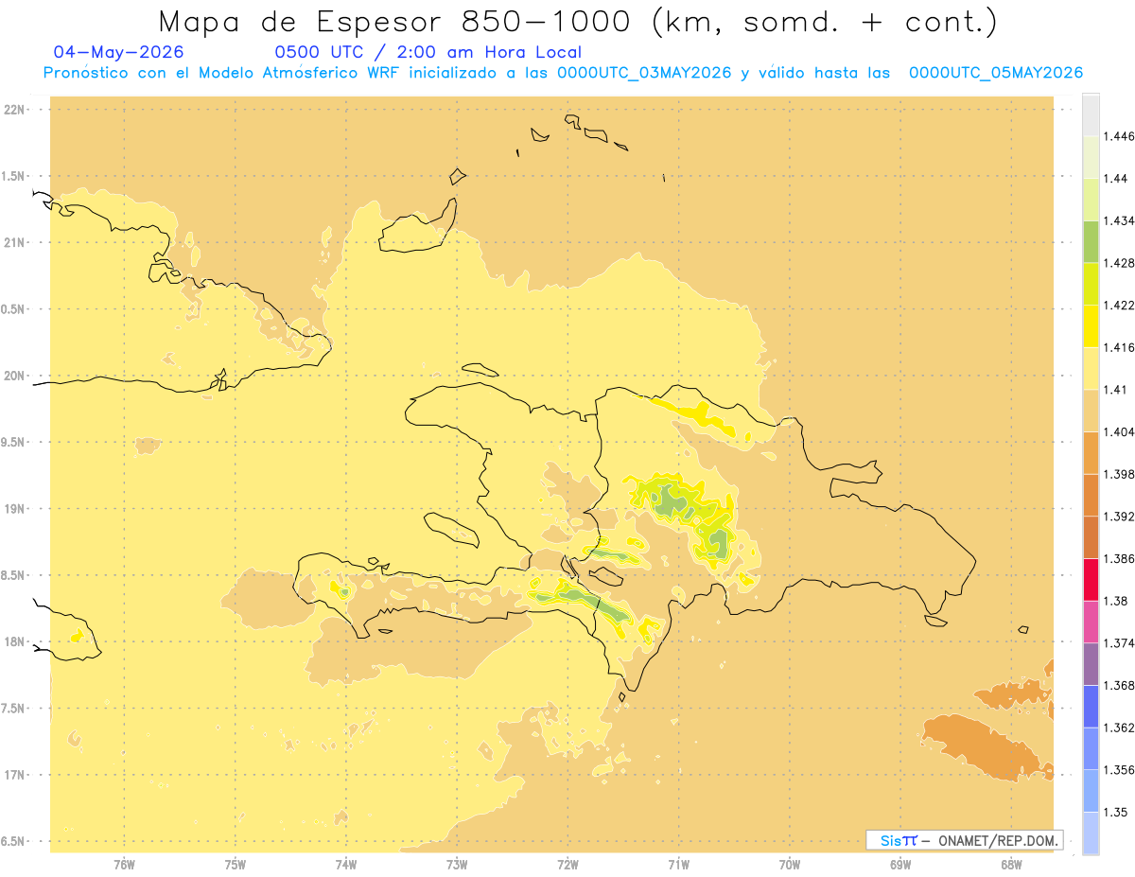Viewport: 1135px width, 877px height.
Task: Select the orange 1.398 legend segment
Action: [x=1091, y=452]
